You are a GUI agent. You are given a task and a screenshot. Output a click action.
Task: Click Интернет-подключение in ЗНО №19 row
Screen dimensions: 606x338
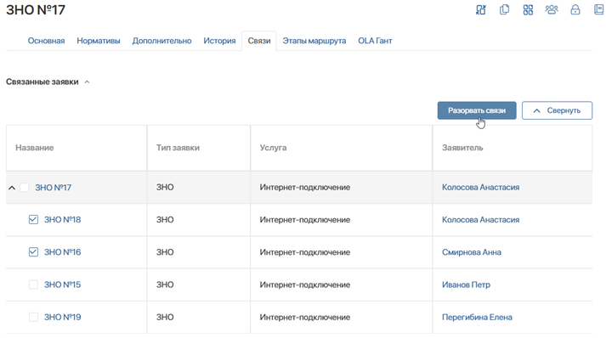click(x=305, y=317)
